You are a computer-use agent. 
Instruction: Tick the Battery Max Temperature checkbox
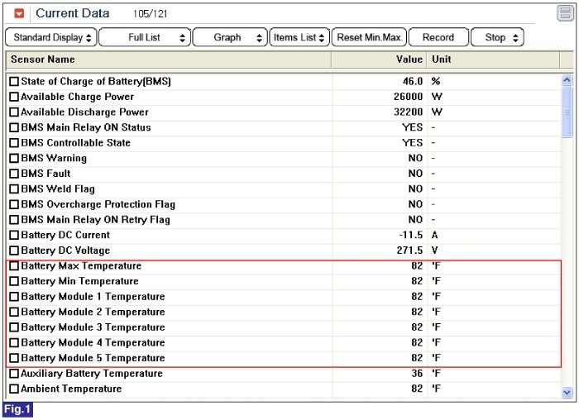pyautogui.click(x=14, y=266)
